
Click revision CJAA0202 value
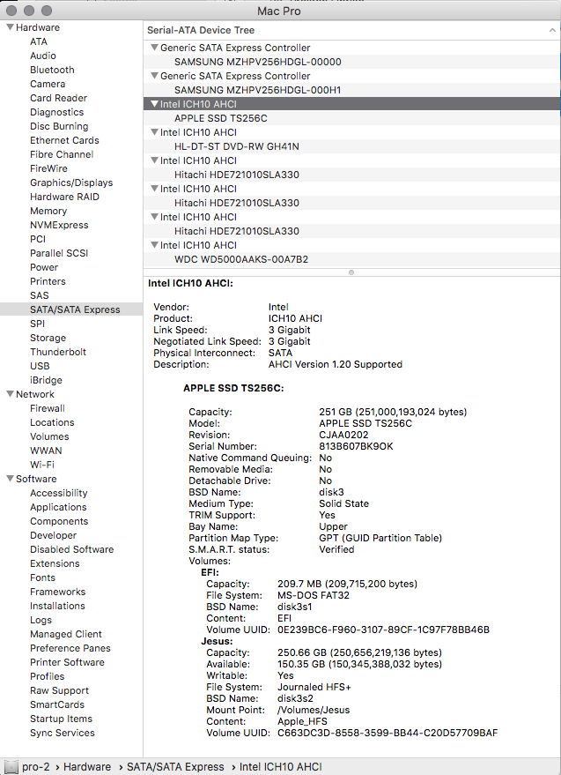[x=343, y=435]
